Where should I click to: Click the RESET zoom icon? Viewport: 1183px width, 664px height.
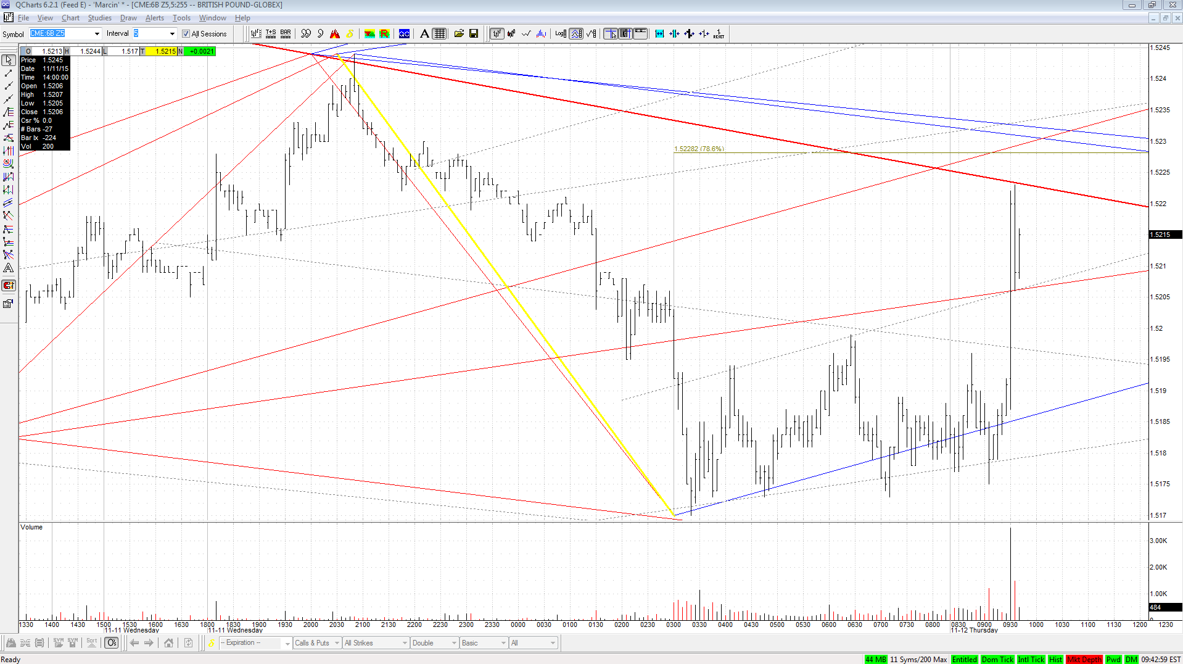719,33
